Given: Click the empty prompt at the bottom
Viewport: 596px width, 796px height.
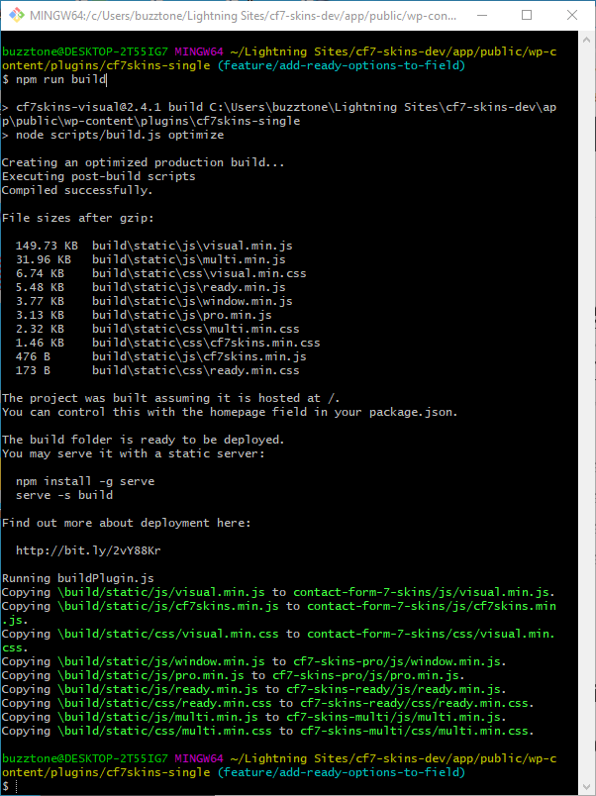Looking at the screenshot, I should click(x=12, y=786).
